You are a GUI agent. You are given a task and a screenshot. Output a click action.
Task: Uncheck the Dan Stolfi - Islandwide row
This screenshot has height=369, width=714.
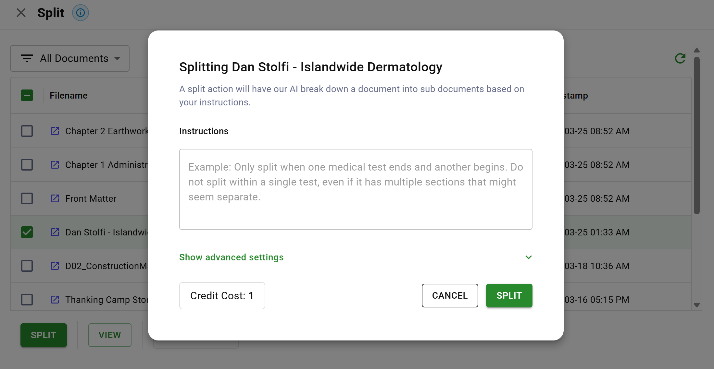click(27, 232)
